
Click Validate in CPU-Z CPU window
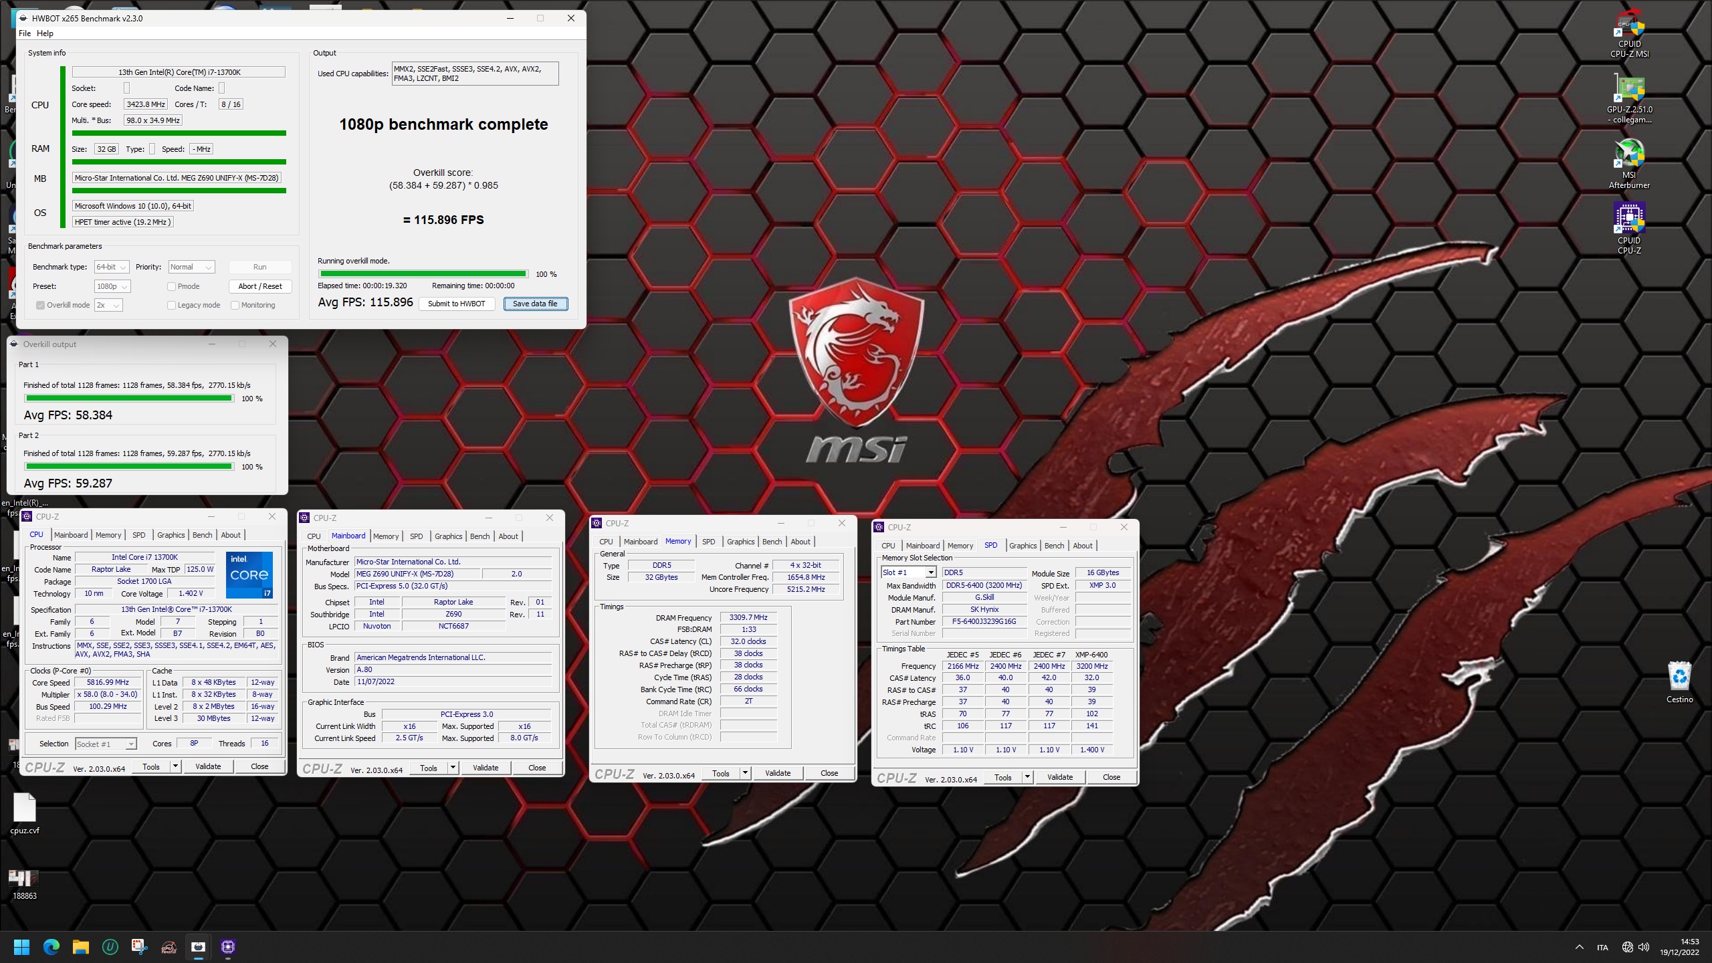[x=208, y=766]
